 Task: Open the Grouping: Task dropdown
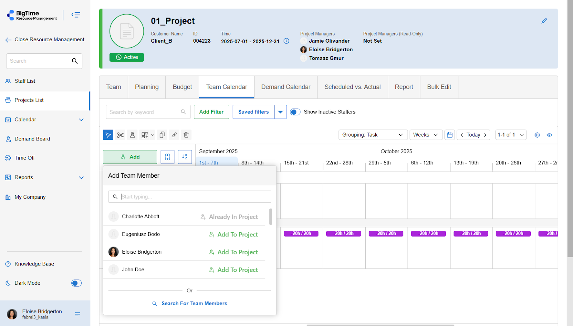pyautogui.click(x=372, y=135)
